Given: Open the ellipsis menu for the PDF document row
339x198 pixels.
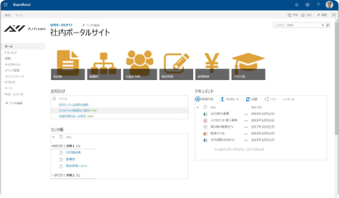Looking at the screenshot, I should click(246, 120).
